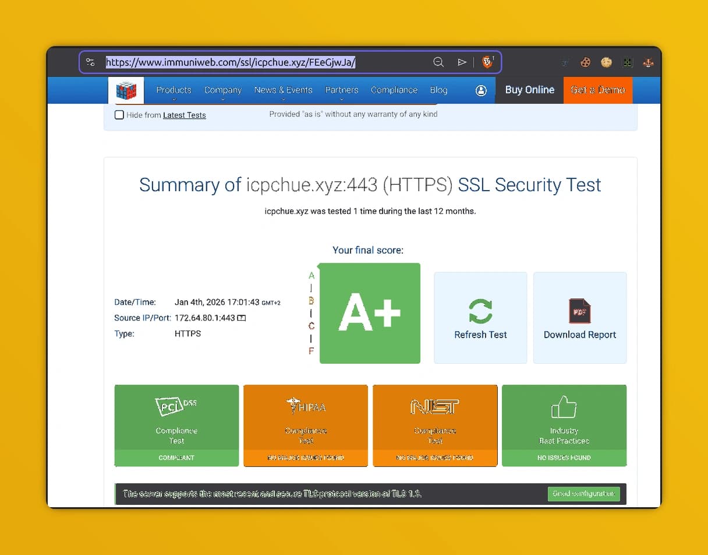
Task: Click grade letter F on score scale
Action: point(311,351)
